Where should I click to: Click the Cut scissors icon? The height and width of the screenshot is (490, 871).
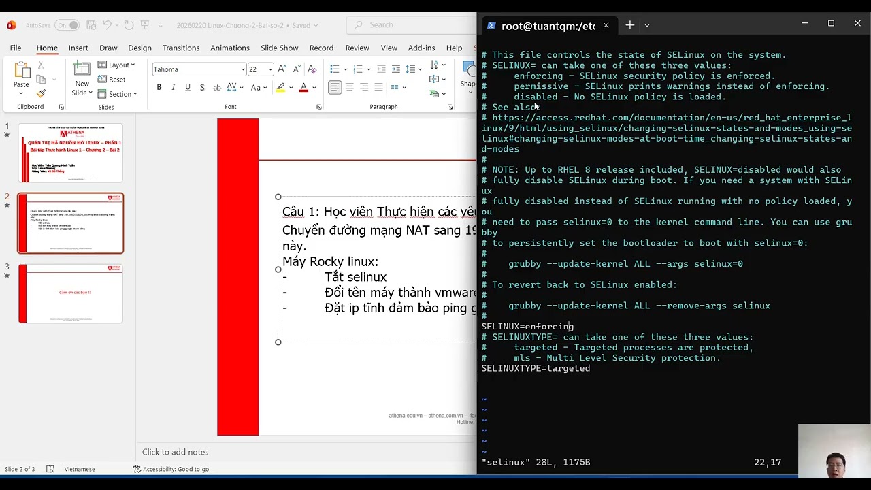point(41,65)
